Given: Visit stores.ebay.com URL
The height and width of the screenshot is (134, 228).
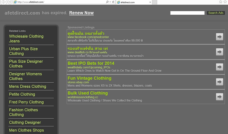Looking at the screenshot, I should (x=78, y=82).
